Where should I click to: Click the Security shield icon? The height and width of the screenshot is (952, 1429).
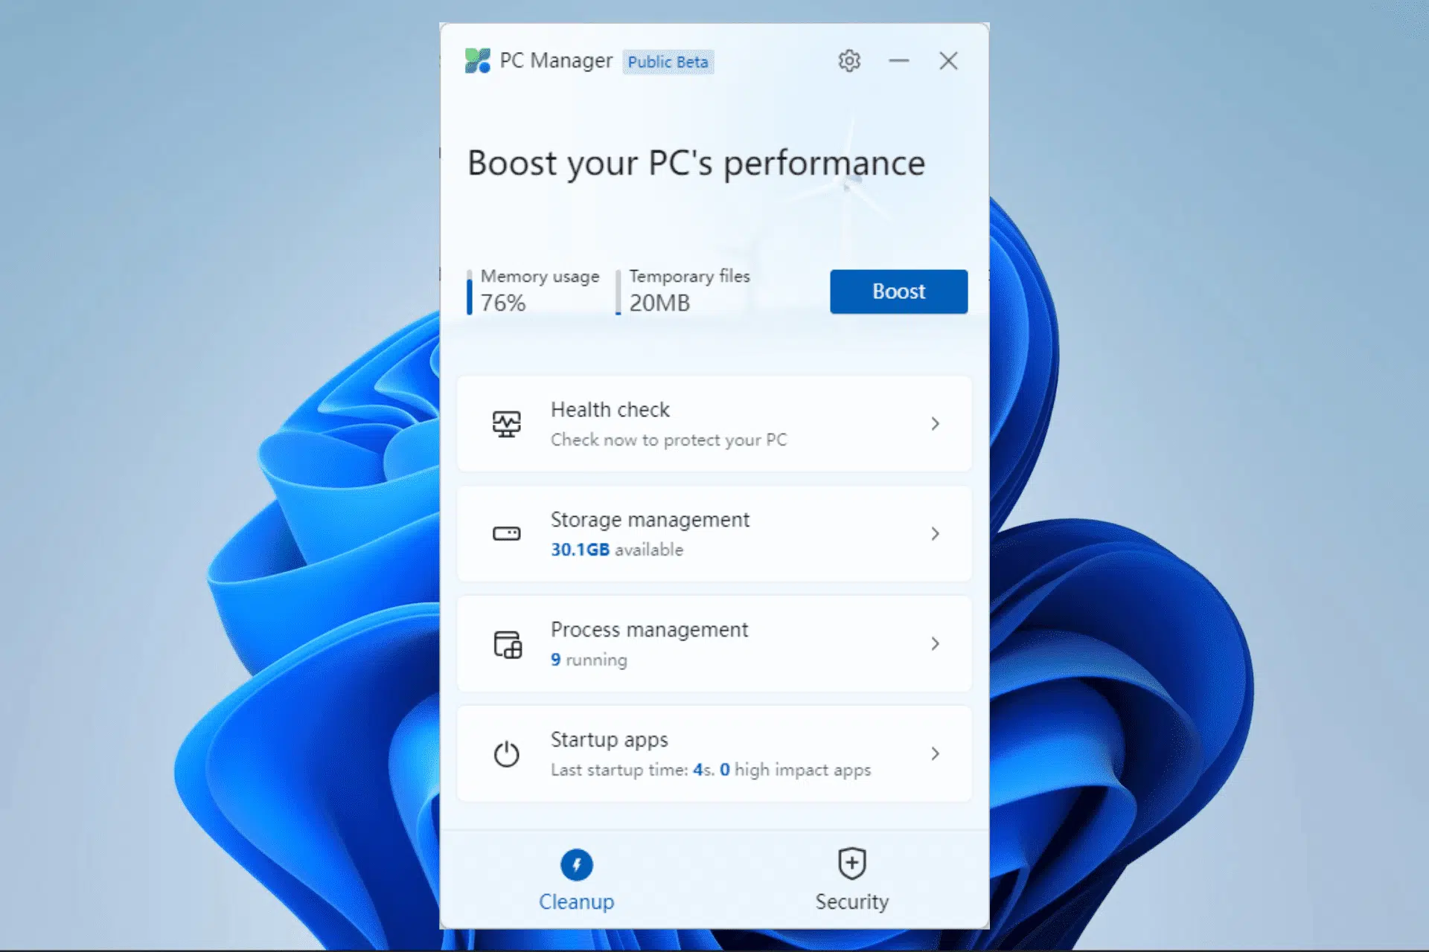[851, 862]
